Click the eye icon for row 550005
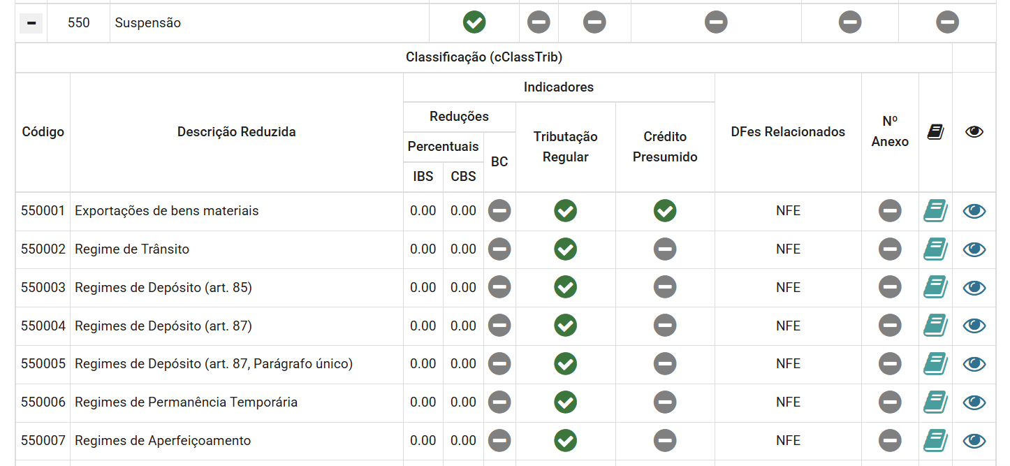 (x=974, y=364)
